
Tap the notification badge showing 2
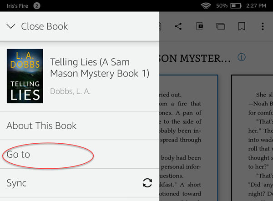pos(37,6)
